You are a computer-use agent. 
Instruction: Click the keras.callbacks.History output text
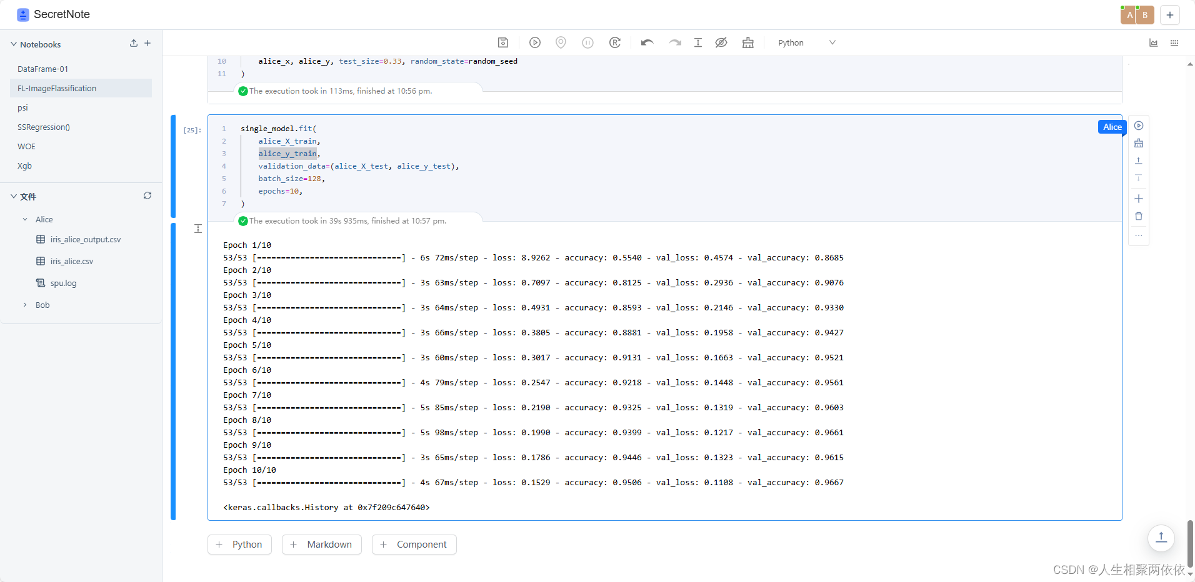pyautogui.click(x=326, y=508)
